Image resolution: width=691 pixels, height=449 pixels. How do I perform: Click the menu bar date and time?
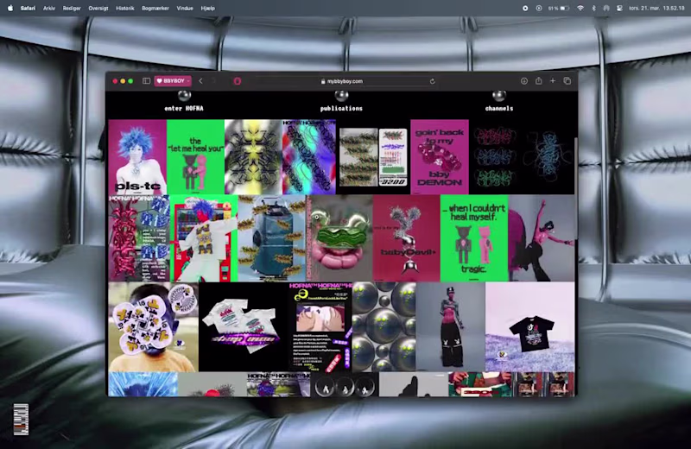tap(656, 8)
